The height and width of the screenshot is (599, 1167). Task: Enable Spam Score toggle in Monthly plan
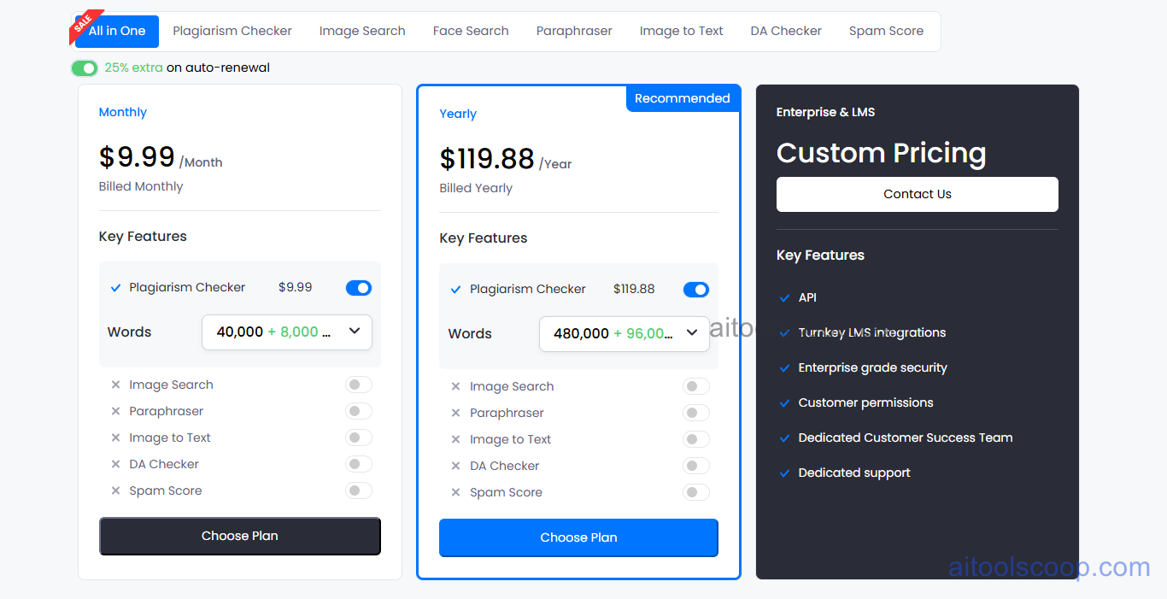pos(359,491)
